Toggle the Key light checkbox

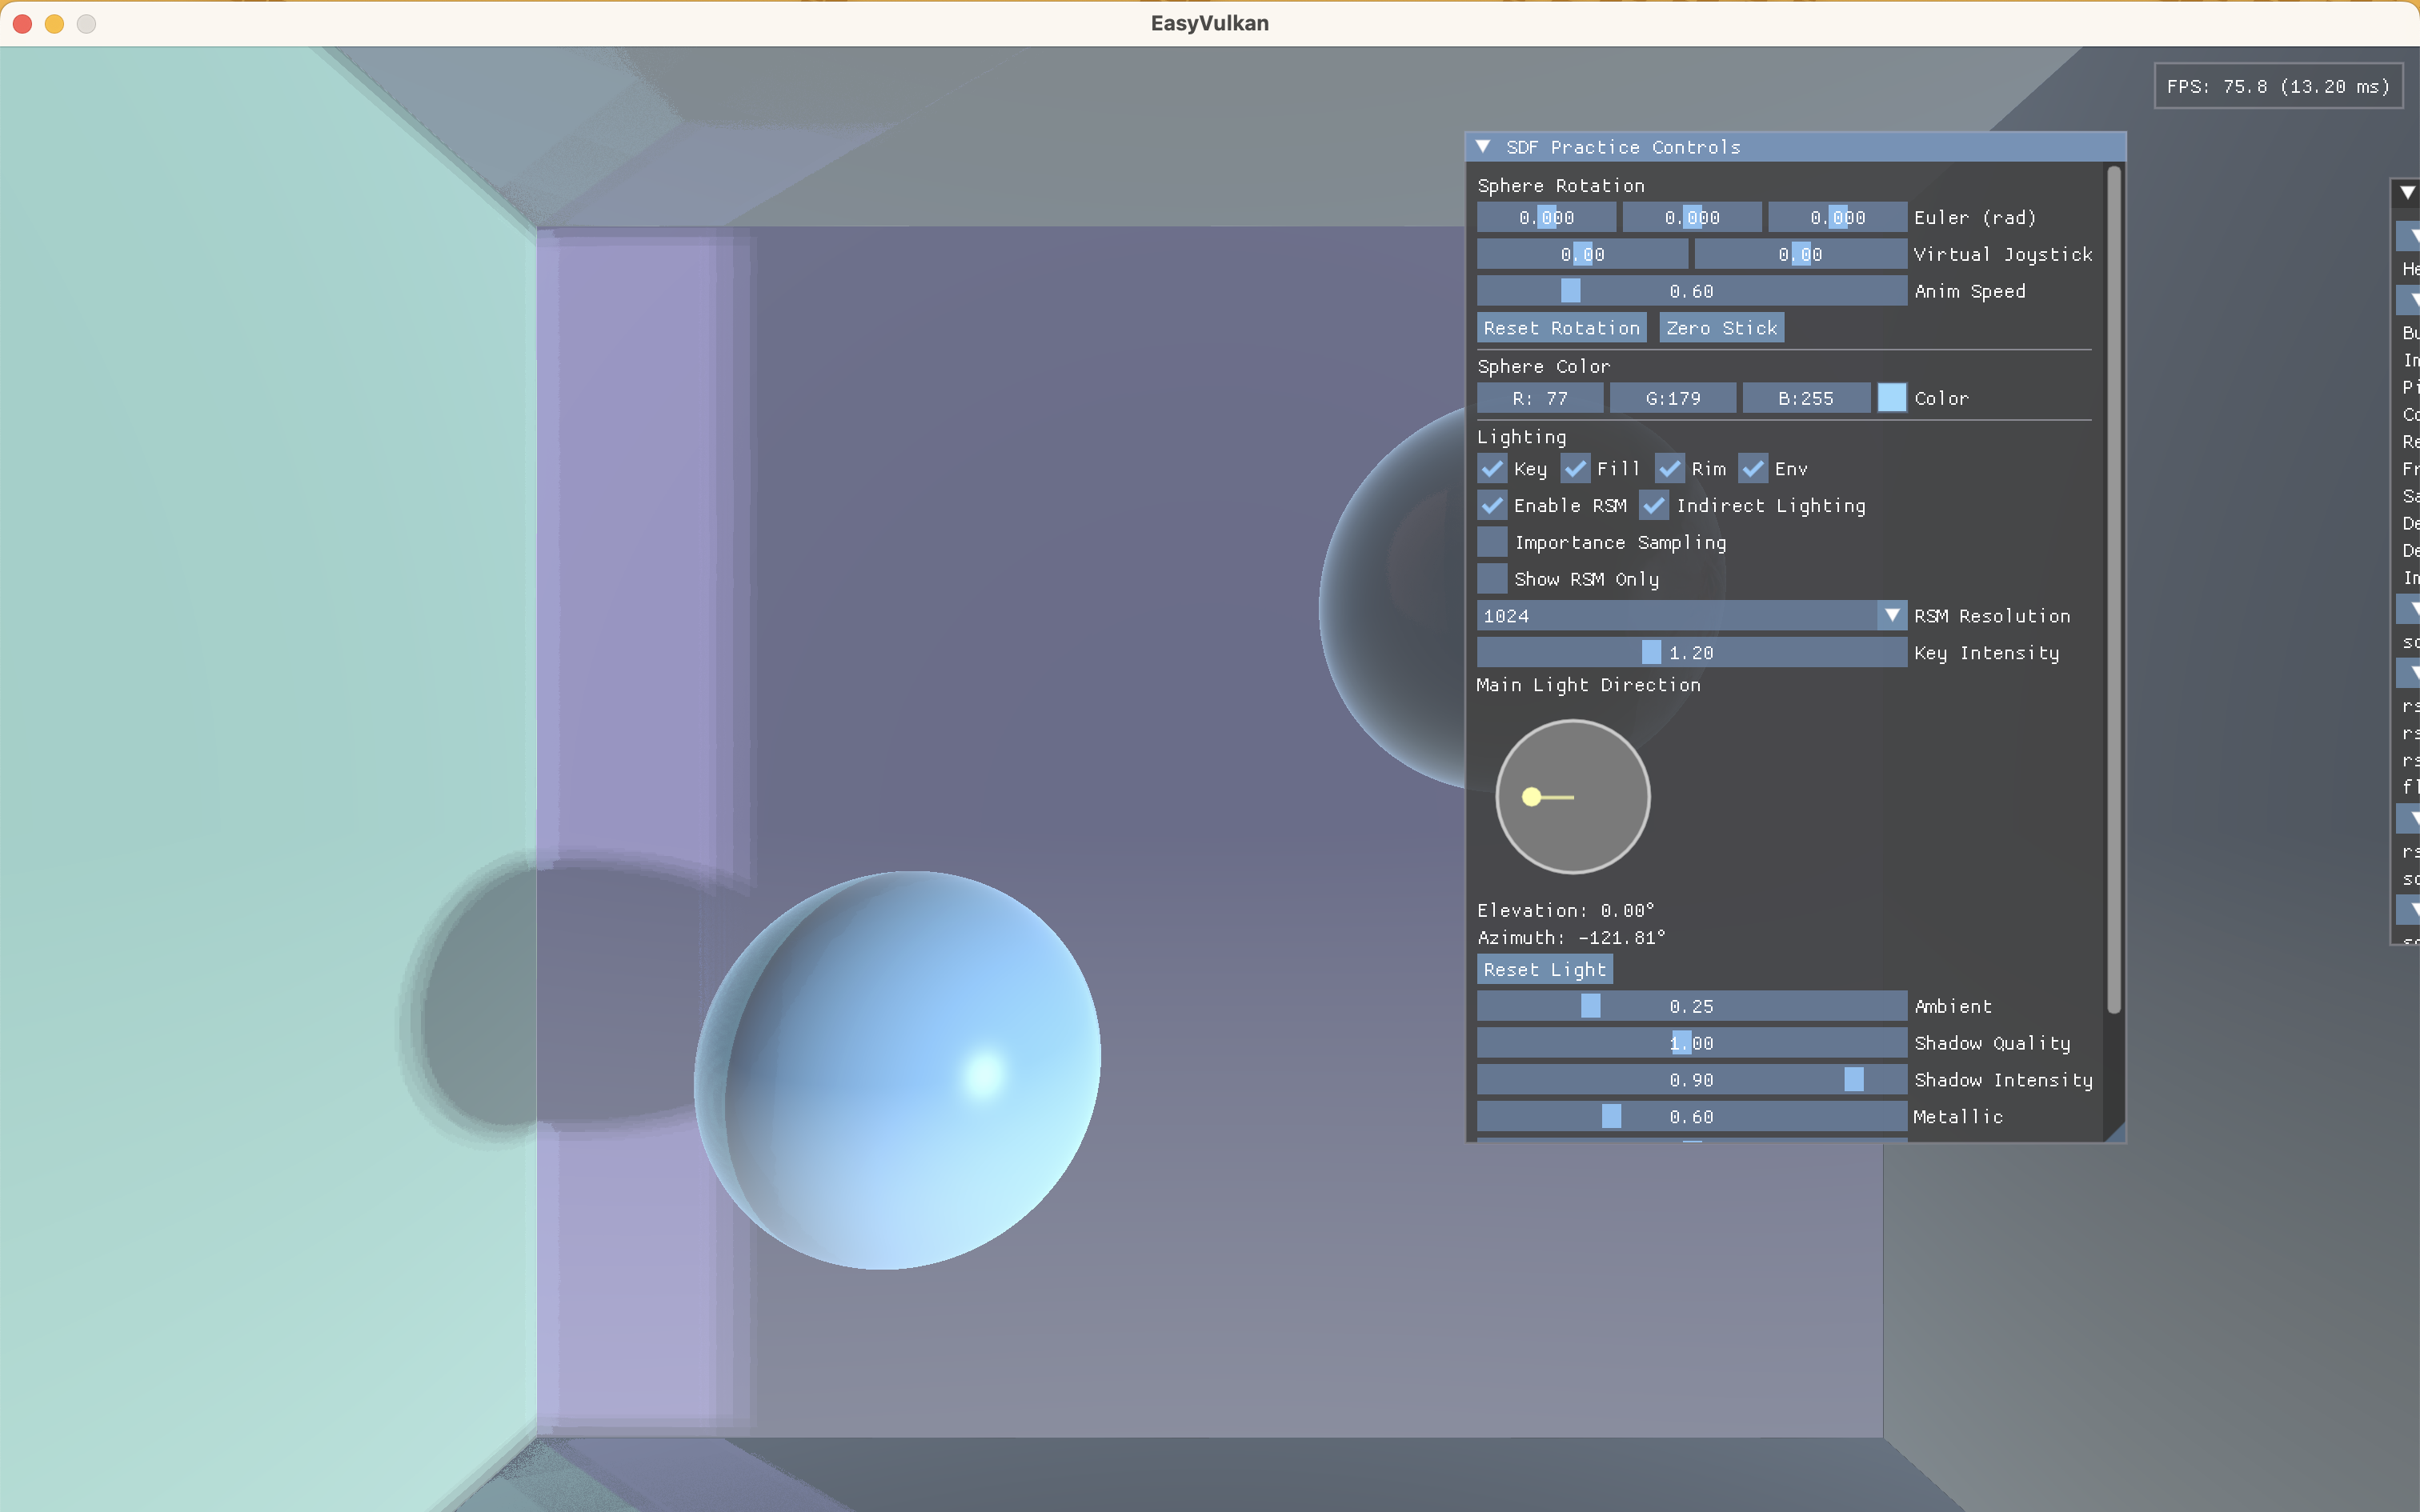click(1492, 469)
